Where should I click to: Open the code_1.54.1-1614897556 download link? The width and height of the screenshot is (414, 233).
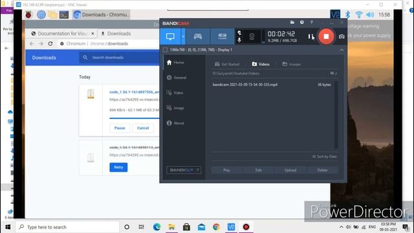(x=135, y=92)
